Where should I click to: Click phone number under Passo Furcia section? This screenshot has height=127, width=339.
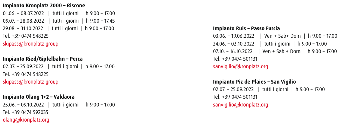point(235,59)
